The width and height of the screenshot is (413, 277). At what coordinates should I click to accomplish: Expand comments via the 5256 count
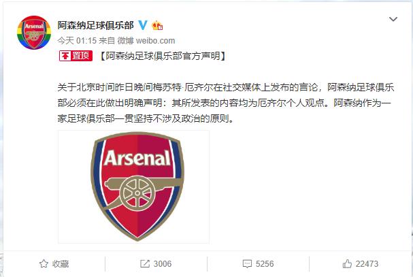tap(265, 264)
